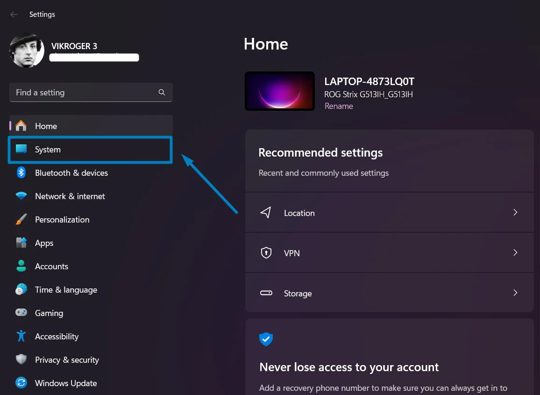This screenshot has height=395, width=540.
Task: Expand the Location row chevron
Action: tap(515, 212)
